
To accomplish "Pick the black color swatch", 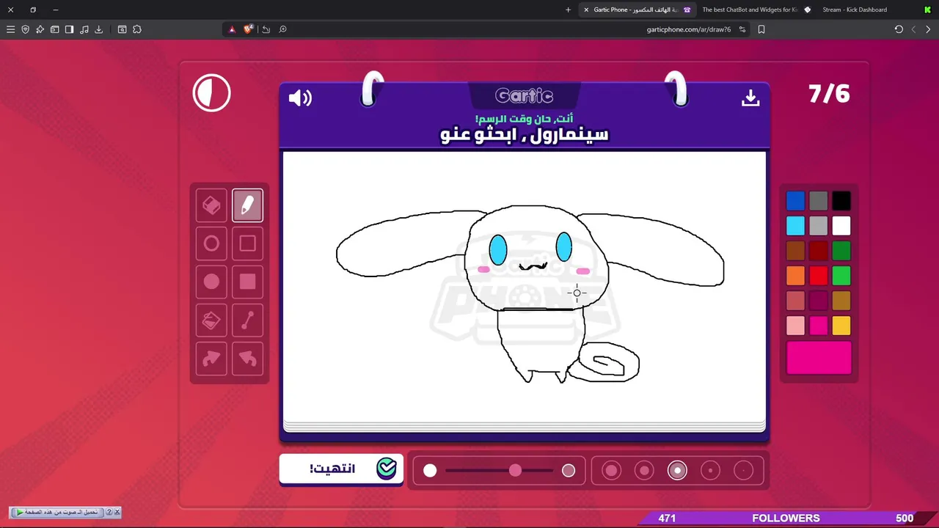I will pos(841,201).
